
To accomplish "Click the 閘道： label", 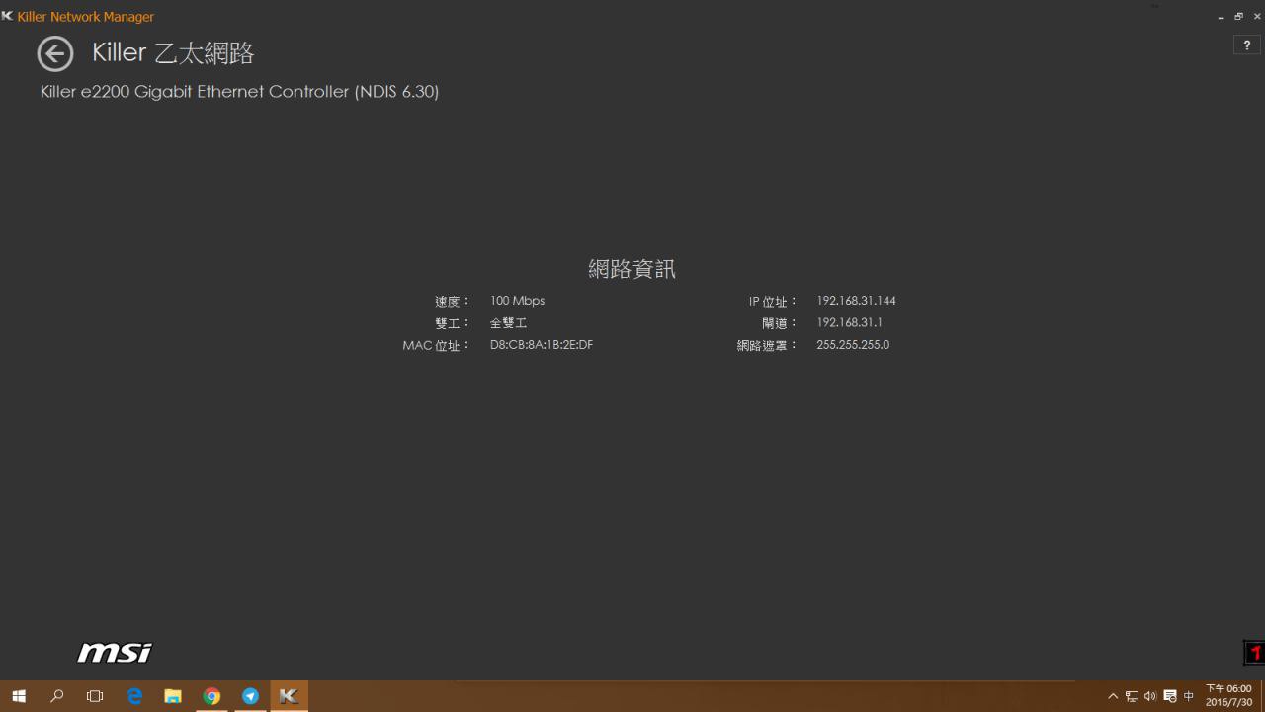I will [780, 323].
